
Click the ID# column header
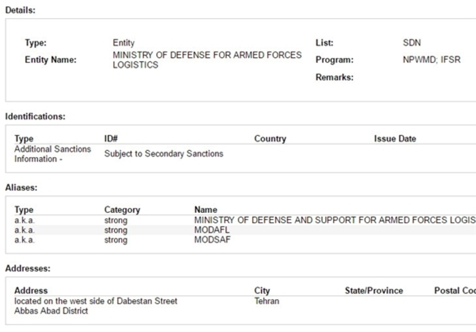(111, 139)
